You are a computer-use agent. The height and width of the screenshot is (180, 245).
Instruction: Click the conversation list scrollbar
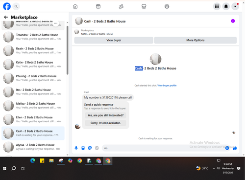(x=68, y=50)
